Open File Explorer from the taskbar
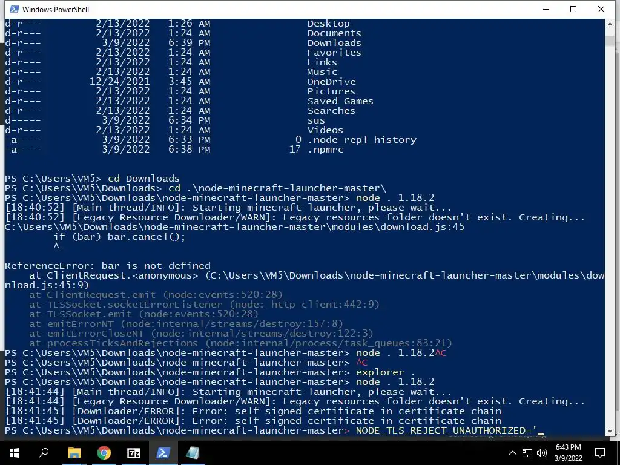620x465 pixels. 74,453
